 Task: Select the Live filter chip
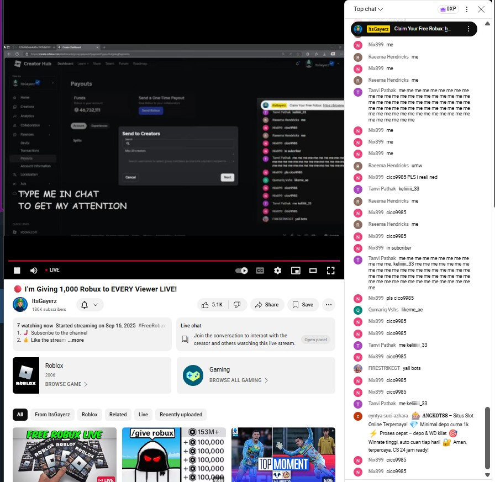(x=143, y=415)
